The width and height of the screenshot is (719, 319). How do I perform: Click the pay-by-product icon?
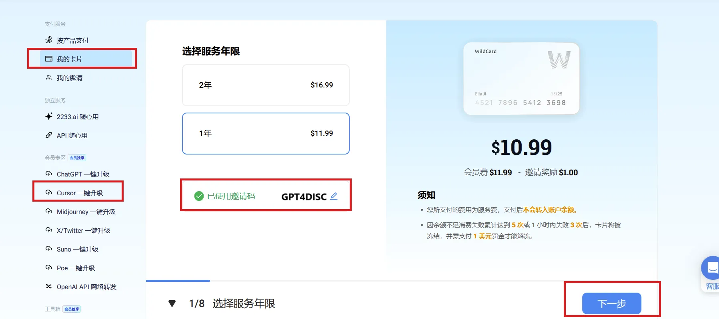tap(49, 40)
